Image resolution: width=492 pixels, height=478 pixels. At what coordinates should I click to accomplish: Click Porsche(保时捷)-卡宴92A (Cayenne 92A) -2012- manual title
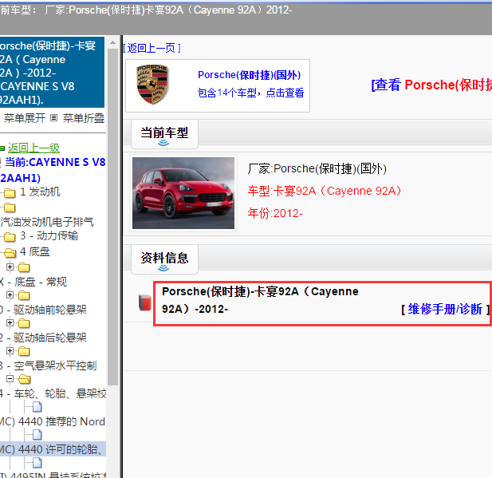(x=260, y=300)
